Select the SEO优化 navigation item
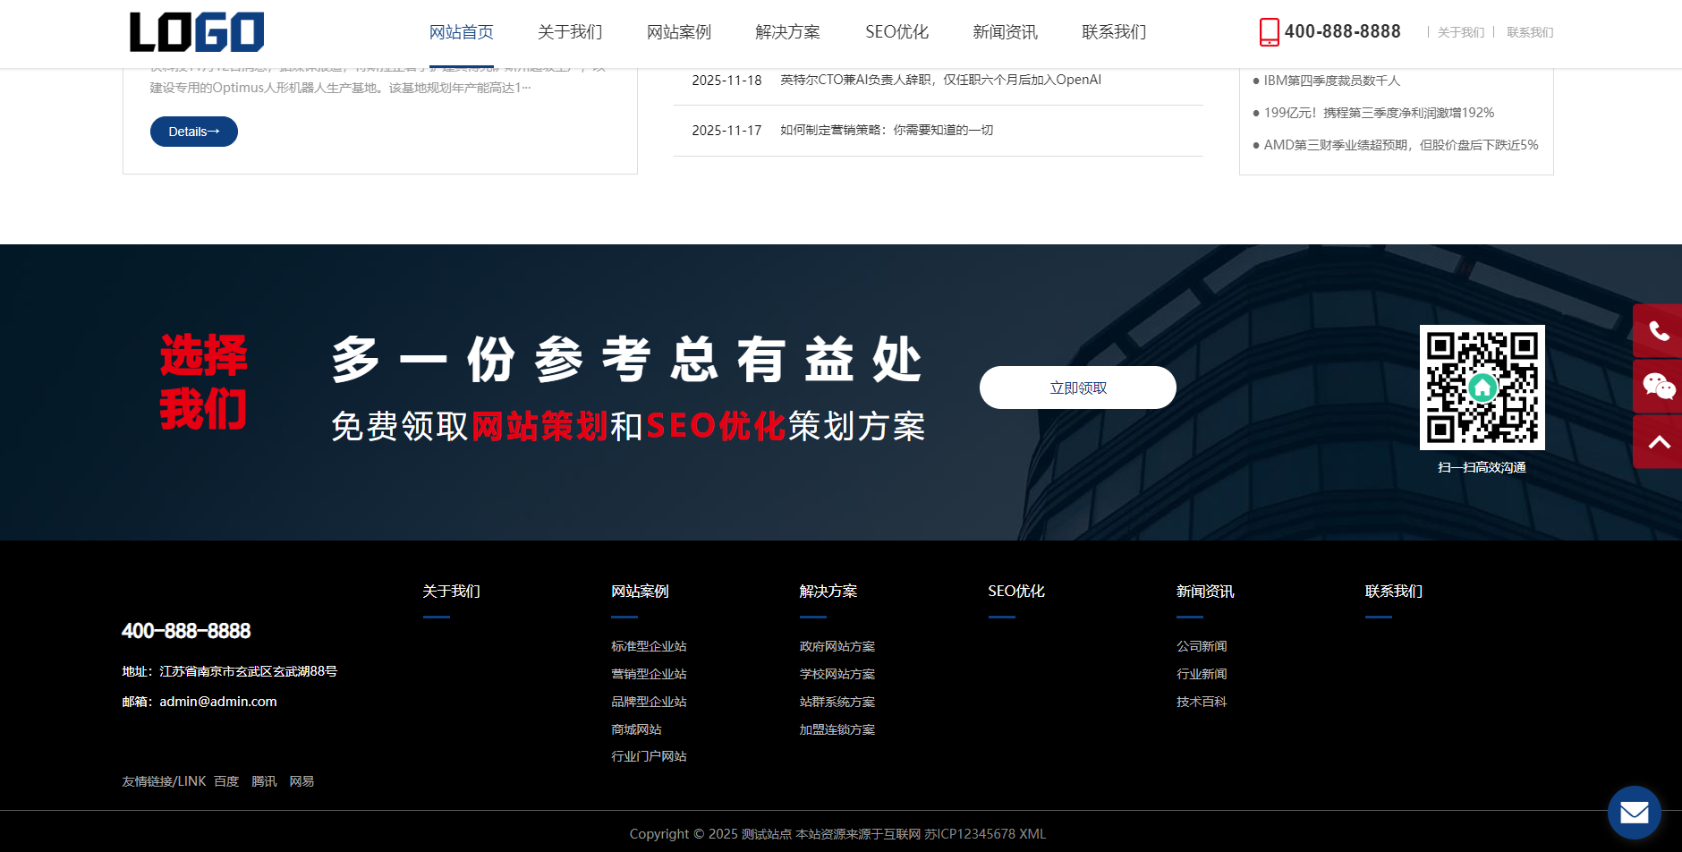1682x852 pixels. (x=896, y=31)
